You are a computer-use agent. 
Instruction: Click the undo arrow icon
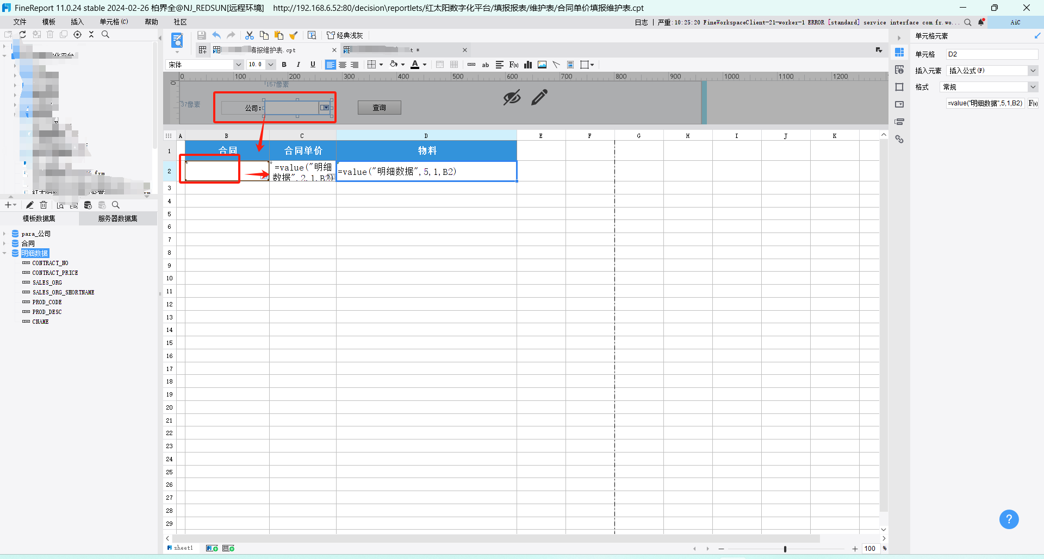coord(216,35)
